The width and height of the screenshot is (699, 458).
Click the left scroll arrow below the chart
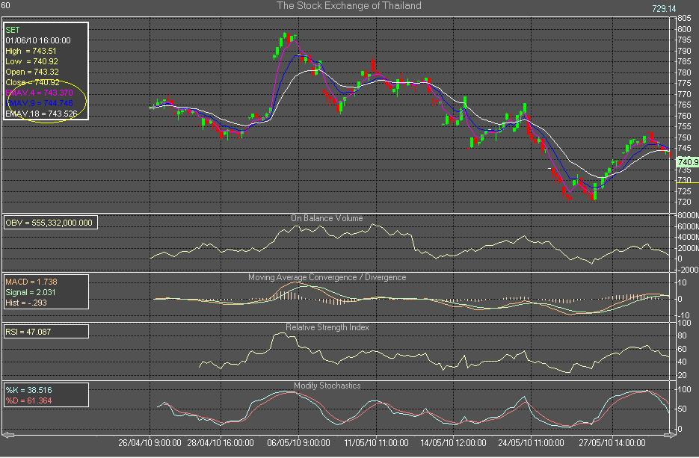(x=8, y=436)
